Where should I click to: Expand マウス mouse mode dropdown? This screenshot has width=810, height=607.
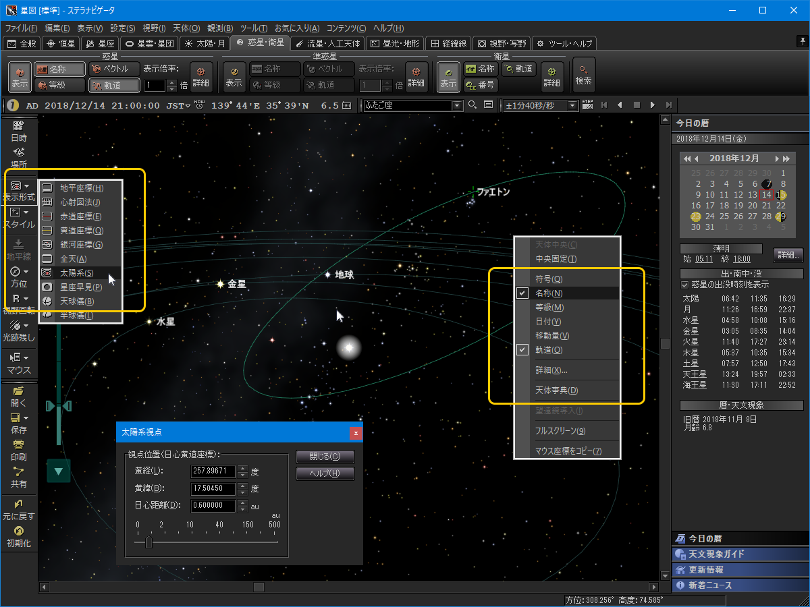point(26,358)
